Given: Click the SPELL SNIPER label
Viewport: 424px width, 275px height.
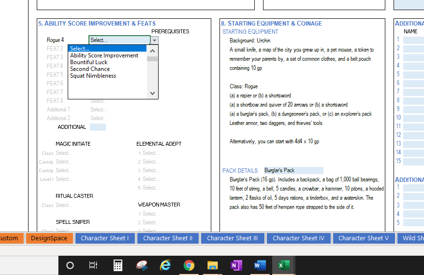Looking at the screenshot, I should coord(73,222).
